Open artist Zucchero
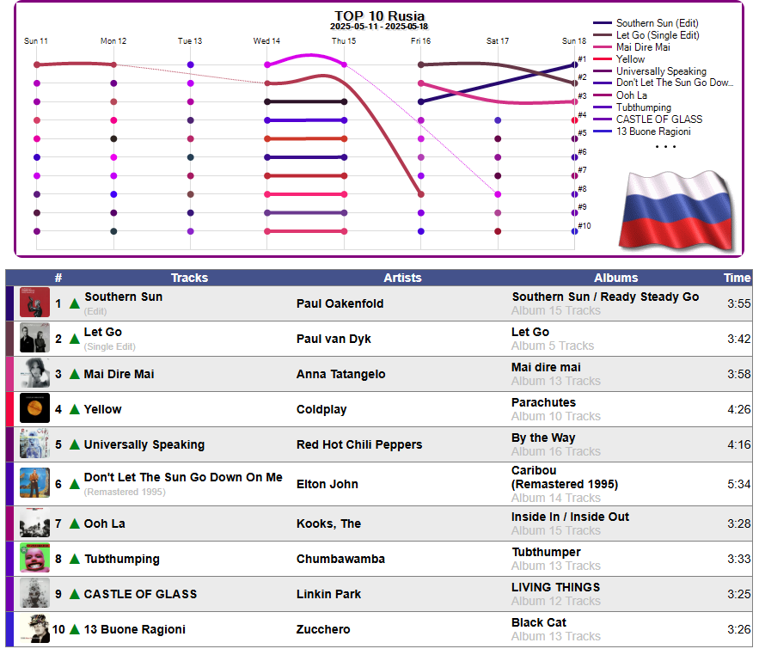The image size is (759, 655). pyautogui.click(x=323, y=629)
